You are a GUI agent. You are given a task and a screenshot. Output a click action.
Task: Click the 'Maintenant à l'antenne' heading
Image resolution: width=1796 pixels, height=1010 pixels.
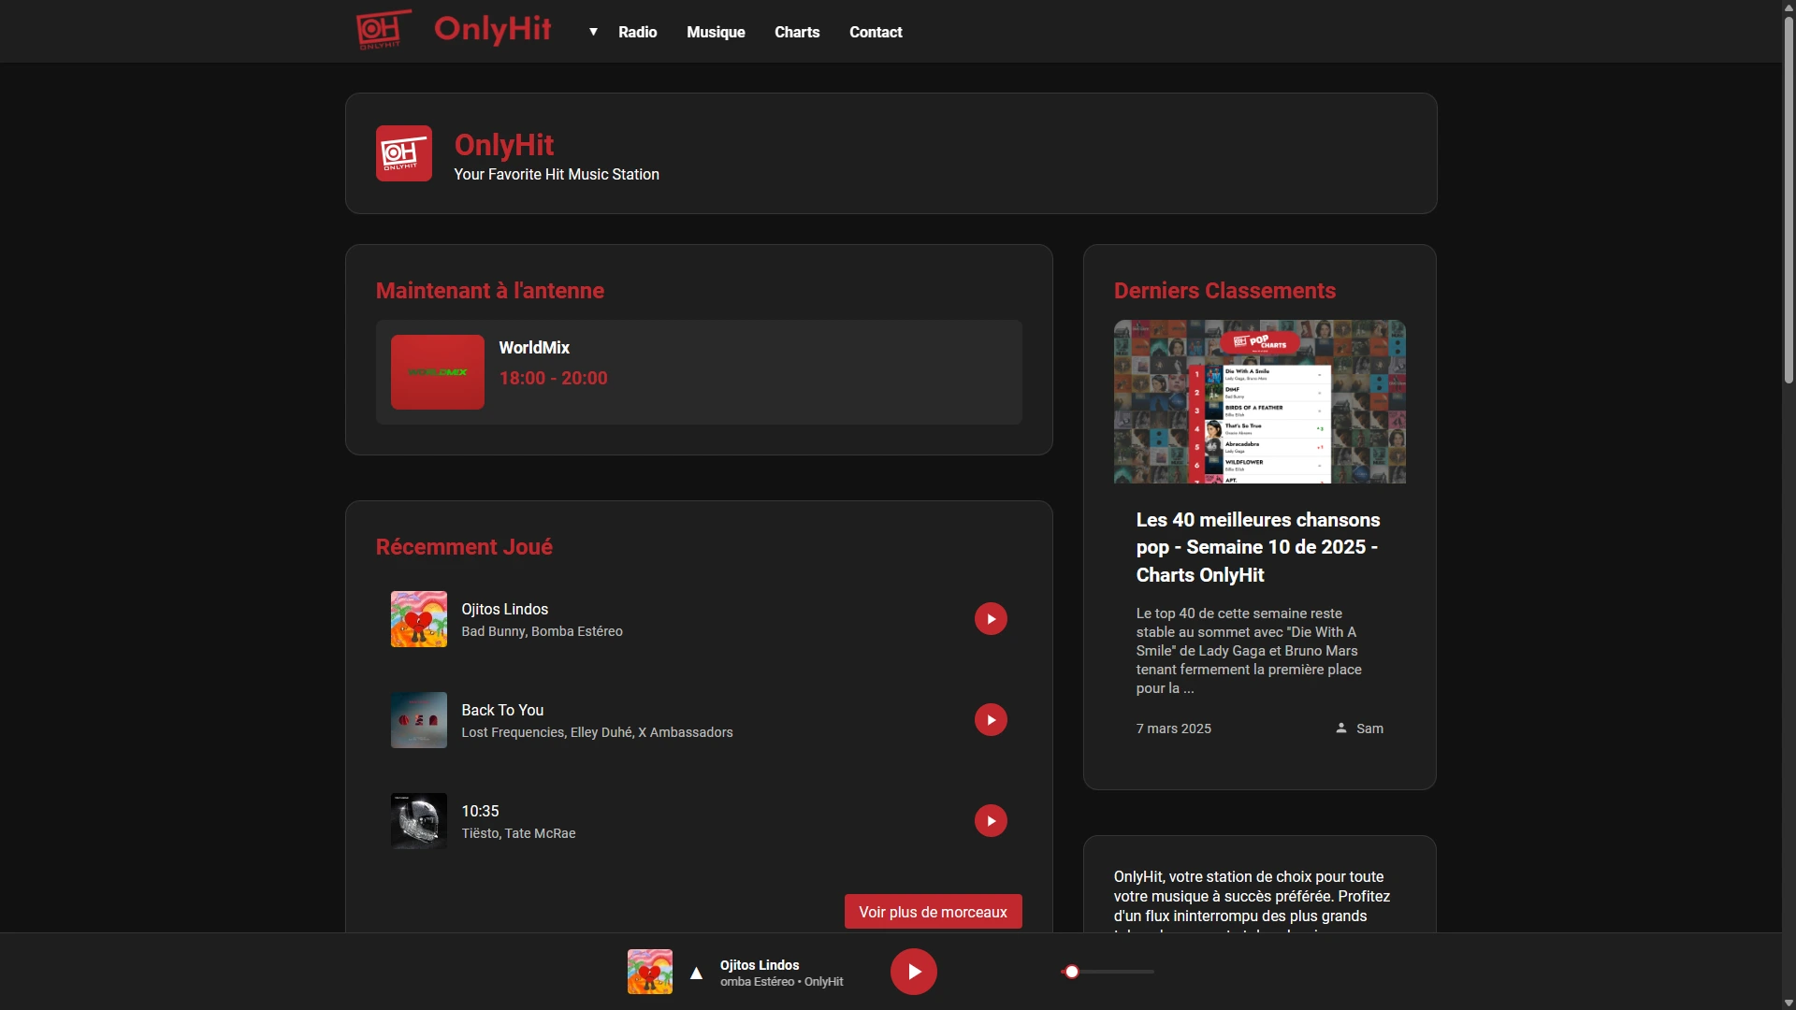[490, 291]
